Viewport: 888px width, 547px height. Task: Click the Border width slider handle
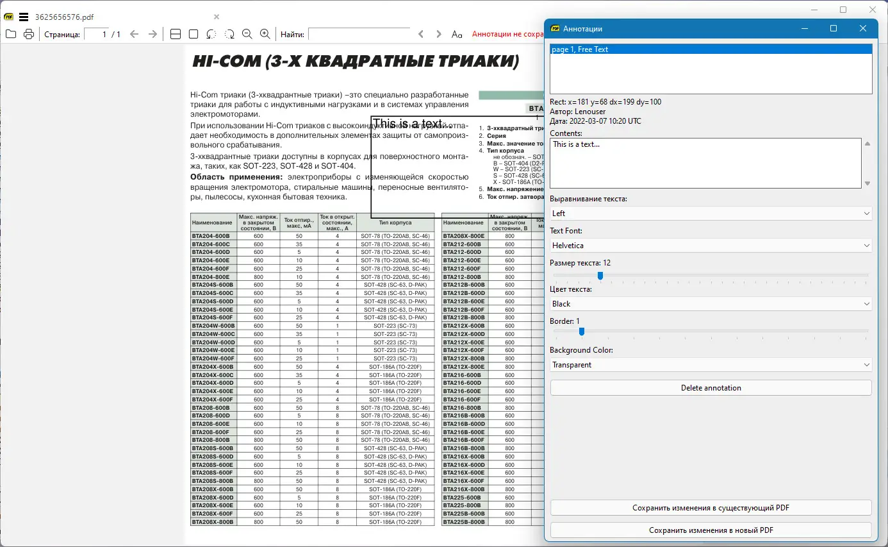(x=582, y=332)
